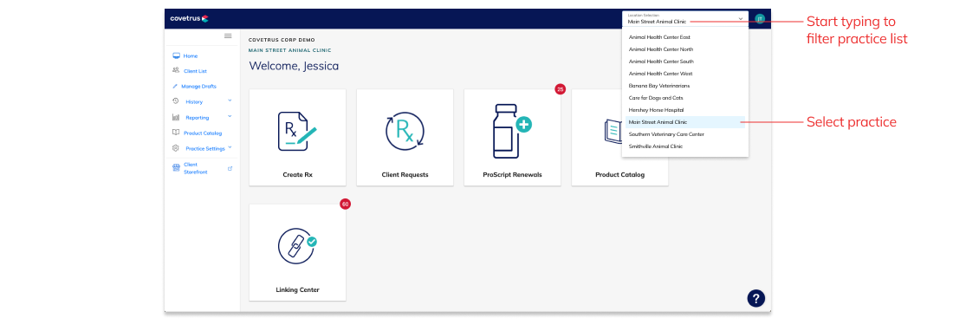
Task: Expand the History submenu chevron
Action: point(230,101)
